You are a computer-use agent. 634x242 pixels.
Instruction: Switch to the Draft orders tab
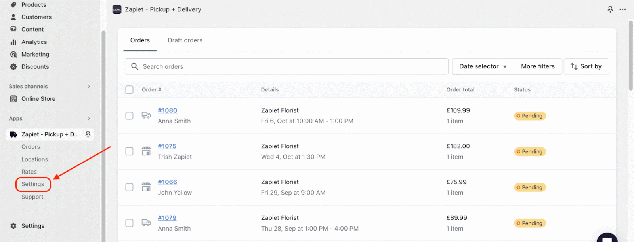click(x=185, y=40)
